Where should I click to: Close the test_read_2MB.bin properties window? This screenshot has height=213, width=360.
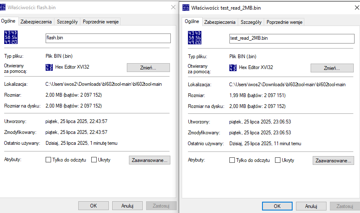(x=357, y=8)
